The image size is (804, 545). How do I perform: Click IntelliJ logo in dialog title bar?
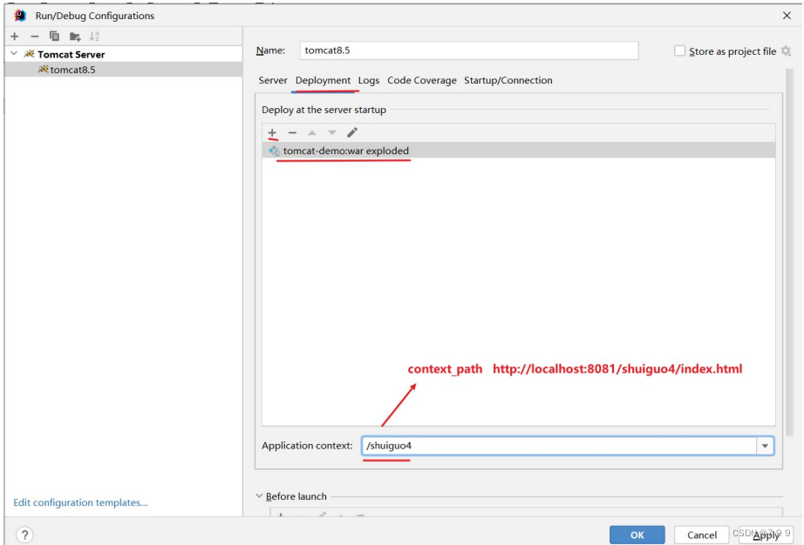point(20,16)
